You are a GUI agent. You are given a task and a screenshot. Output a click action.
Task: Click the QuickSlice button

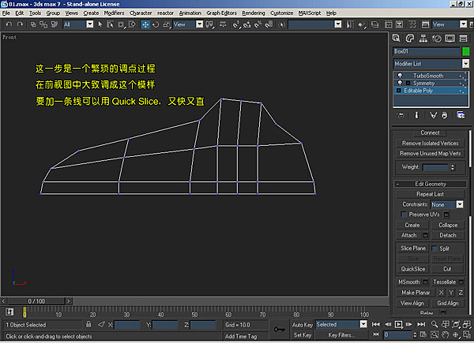coord(413,269)
